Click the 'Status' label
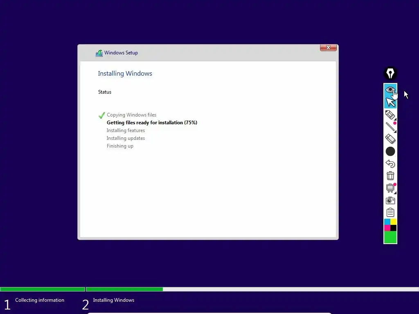419x314 pixels. (104, 92)
